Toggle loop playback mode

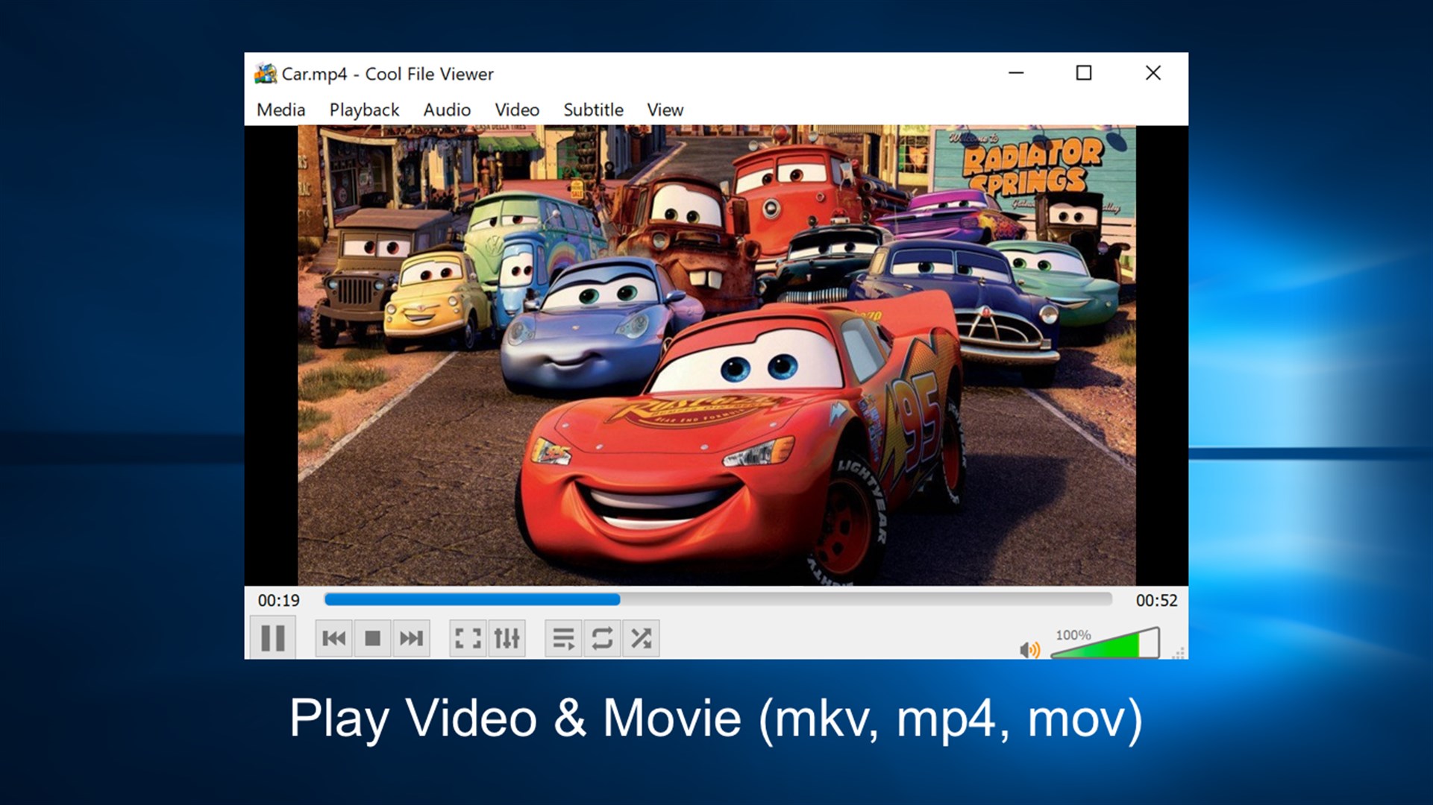pos(603,637)
